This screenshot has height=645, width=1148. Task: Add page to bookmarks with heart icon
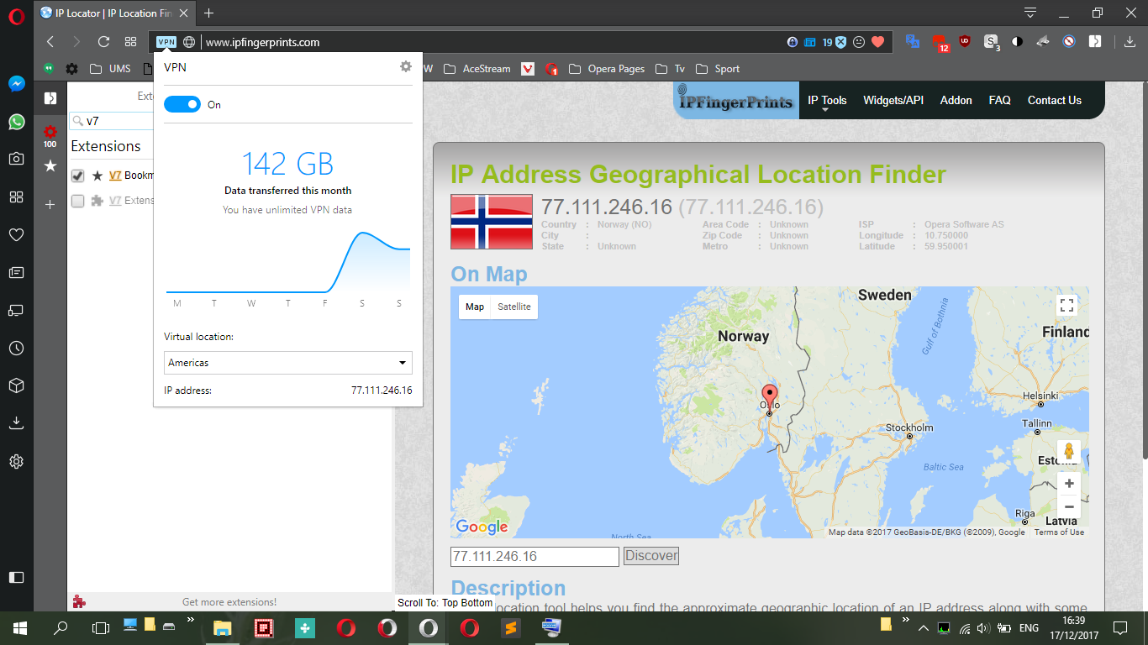pos(877,42)
